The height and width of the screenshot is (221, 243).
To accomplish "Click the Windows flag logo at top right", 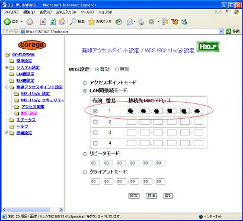I will [236, 12].
